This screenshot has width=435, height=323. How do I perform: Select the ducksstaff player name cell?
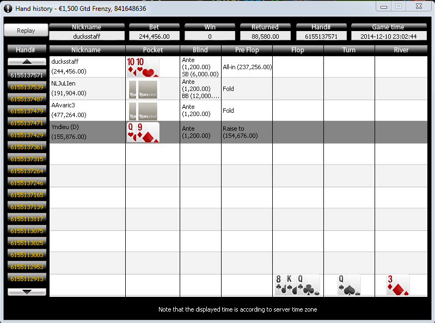[88, 66]
